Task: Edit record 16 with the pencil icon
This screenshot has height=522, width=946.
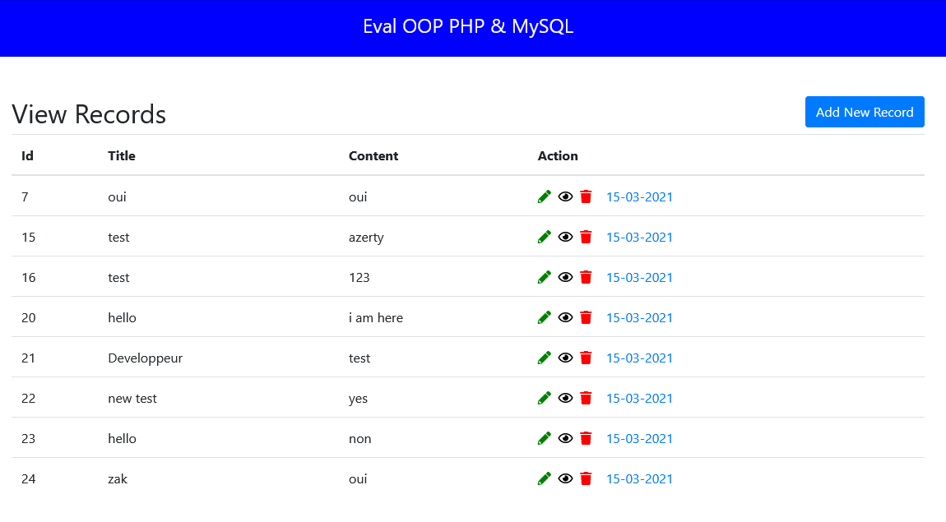Action: (544, 277)
